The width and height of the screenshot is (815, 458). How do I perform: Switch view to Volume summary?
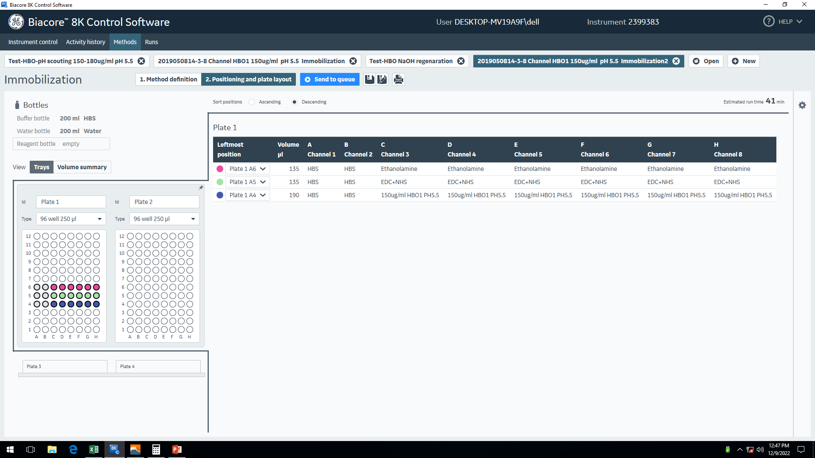tap(82, 167)
